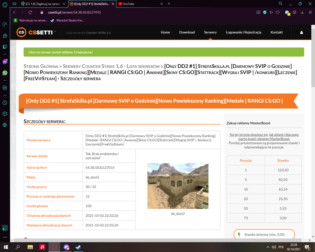Open browser Settings gear in sidebar
This screenshot has height=252, width=315.
5,125
